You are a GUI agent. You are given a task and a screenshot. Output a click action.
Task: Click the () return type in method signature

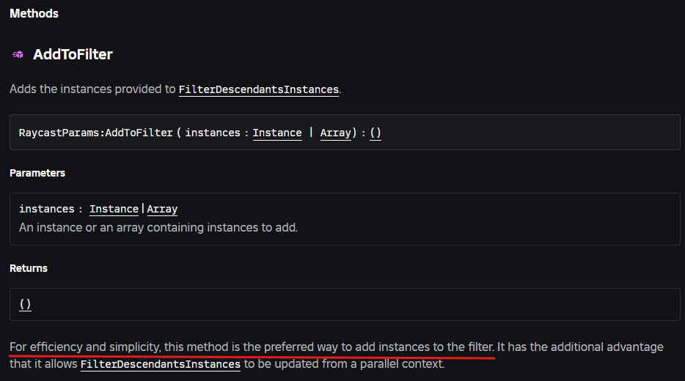(x=376, y=133)
